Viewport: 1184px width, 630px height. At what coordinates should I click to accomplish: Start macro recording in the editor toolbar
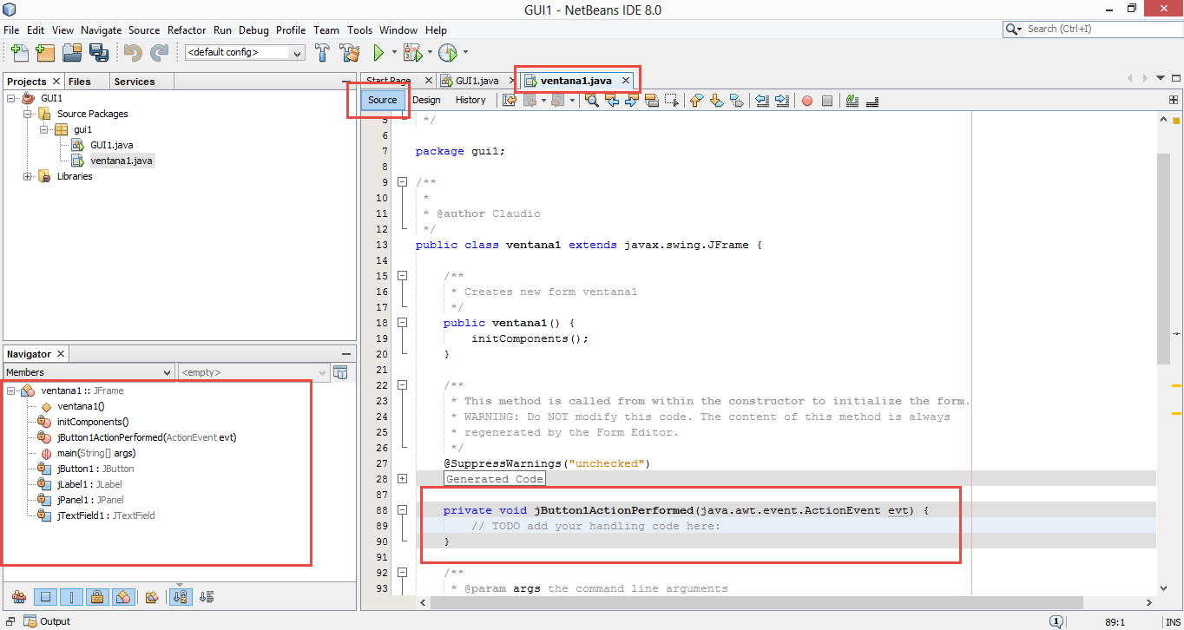click(x=806, y=100)
